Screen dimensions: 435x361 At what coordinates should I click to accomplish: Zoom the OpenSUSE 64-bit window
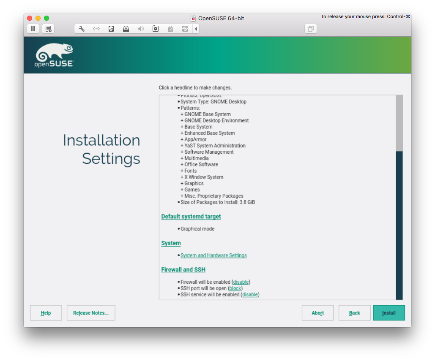pos(47,18)
